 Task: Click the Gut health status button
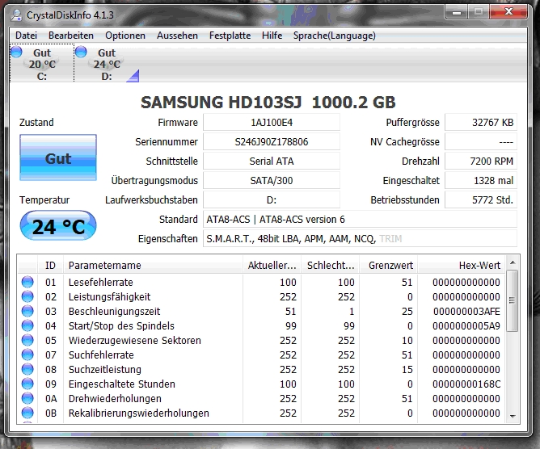(x=58, y=157)
